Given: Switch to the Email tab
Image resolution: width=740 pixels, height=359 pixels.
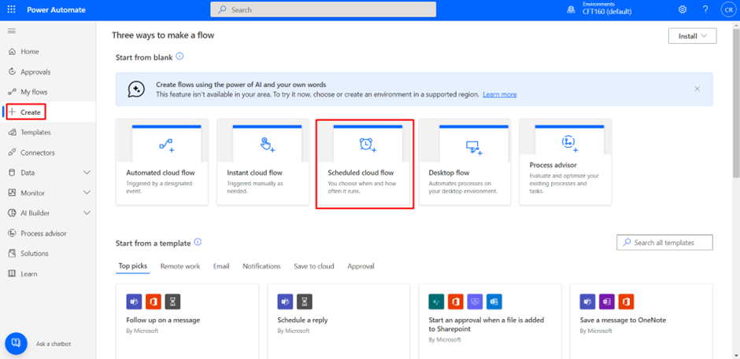Looking at the screenshot, I should pyautogui.click(x=221, y=266).
